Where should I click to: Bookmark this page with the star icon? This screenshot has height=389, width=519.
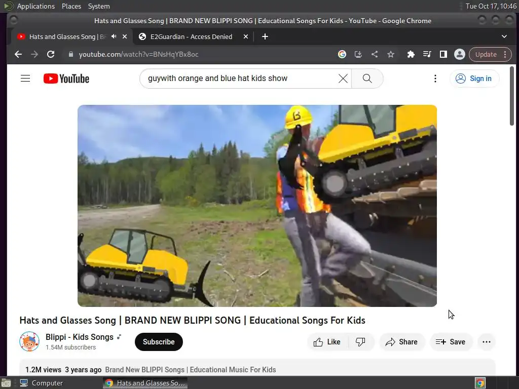tap(391, 54)
